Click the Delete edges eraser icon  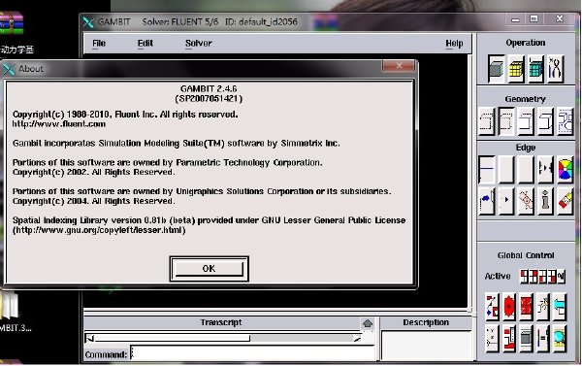tap(566, 201)
